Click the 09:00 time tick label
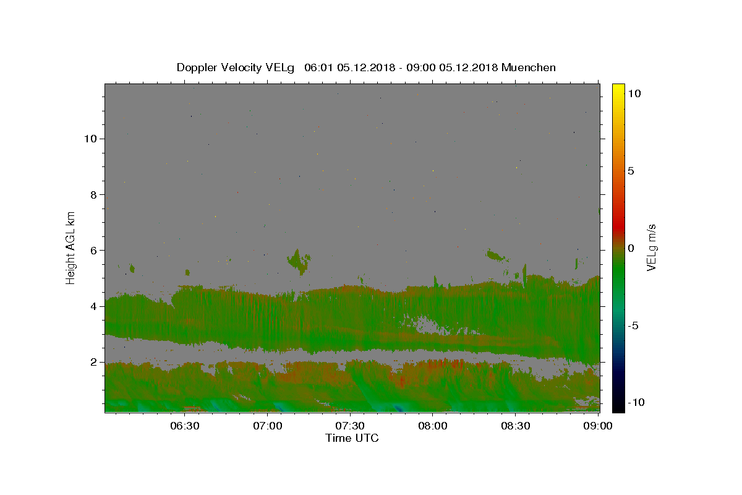This screenshot has height=495, width=742. click(x=598, y=426)
